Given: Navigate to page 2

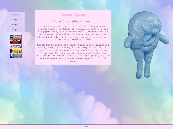Looking at the screenshot, I should coord(16,25).
